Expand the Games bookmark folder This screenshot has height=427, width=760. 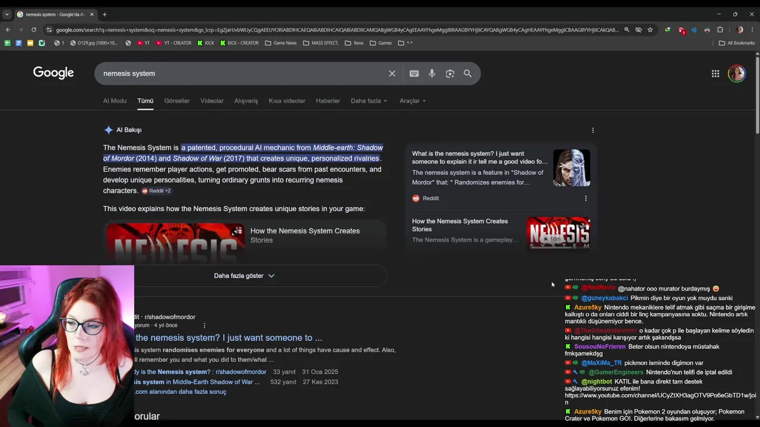381,43
